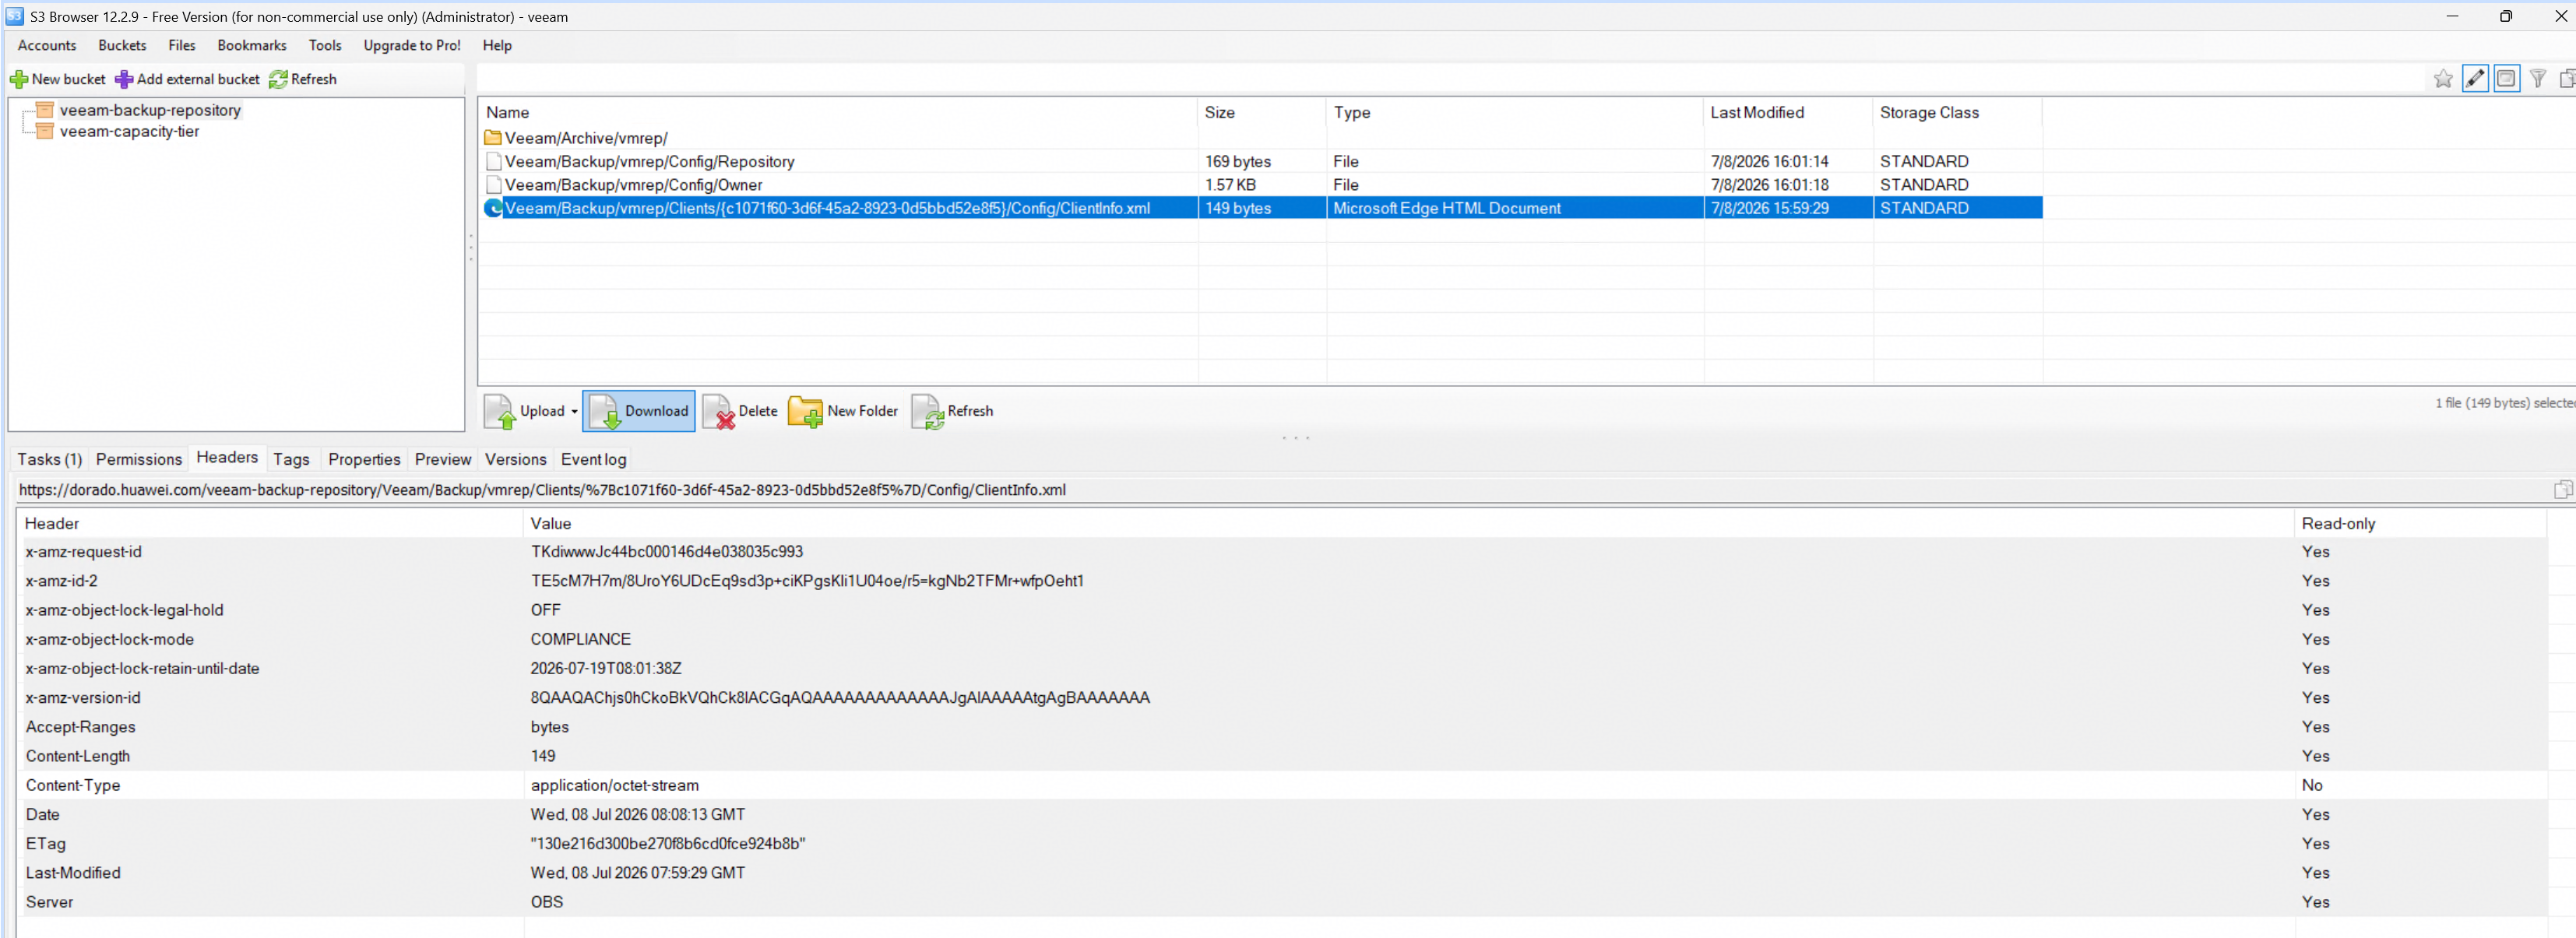Image resolution: width=2576 pixels, height=938 pixels.
Task: Open the Bookmarks menu
Action: point(252,45)
